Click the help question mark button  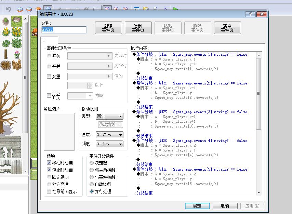click(x=251, y=14)
